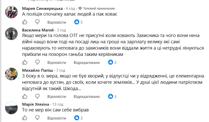Viewport: 209px width, 122px height.
Task: Dislike Михайло Папіш's comment
Action: pyautogui.click(x=37, y=96)
